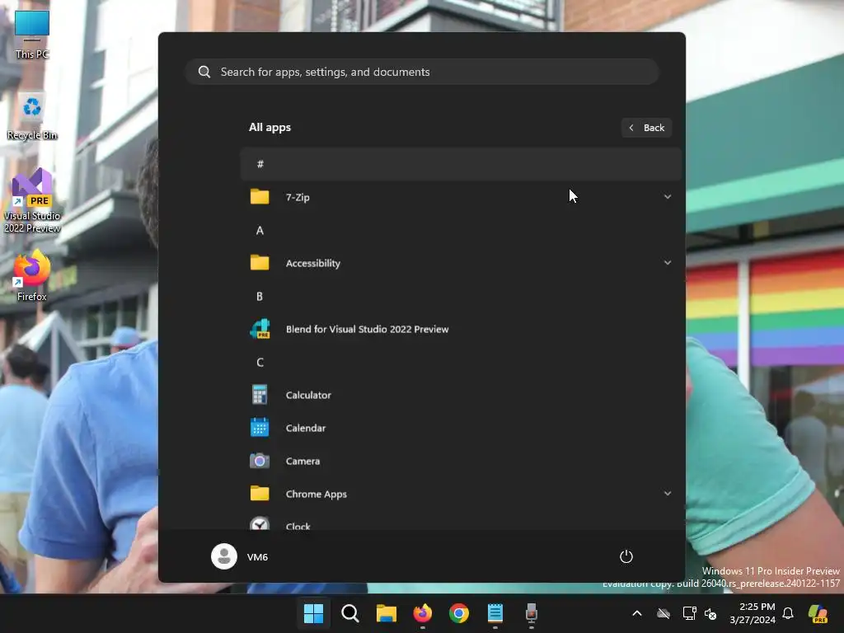
Task: Open Firefox from the taskbar
Action: (423, 613)
